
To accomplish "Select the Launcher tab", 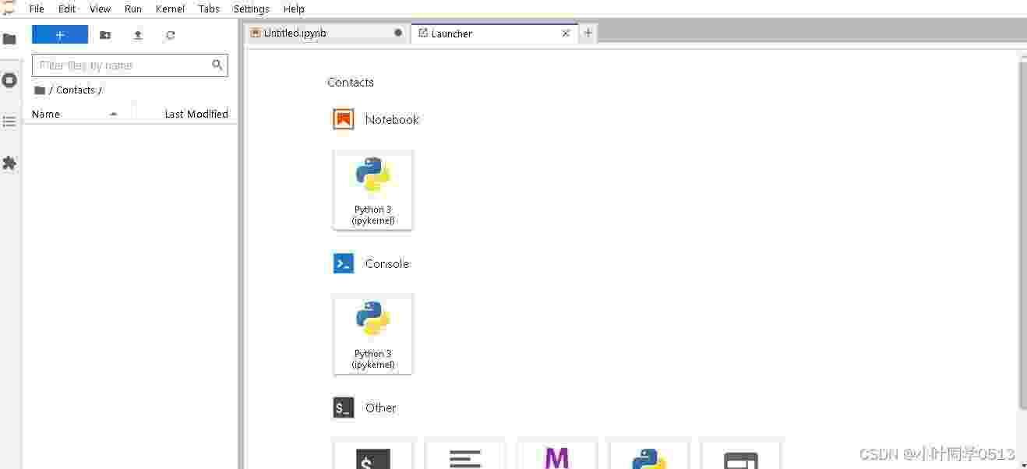I will 494,33.
